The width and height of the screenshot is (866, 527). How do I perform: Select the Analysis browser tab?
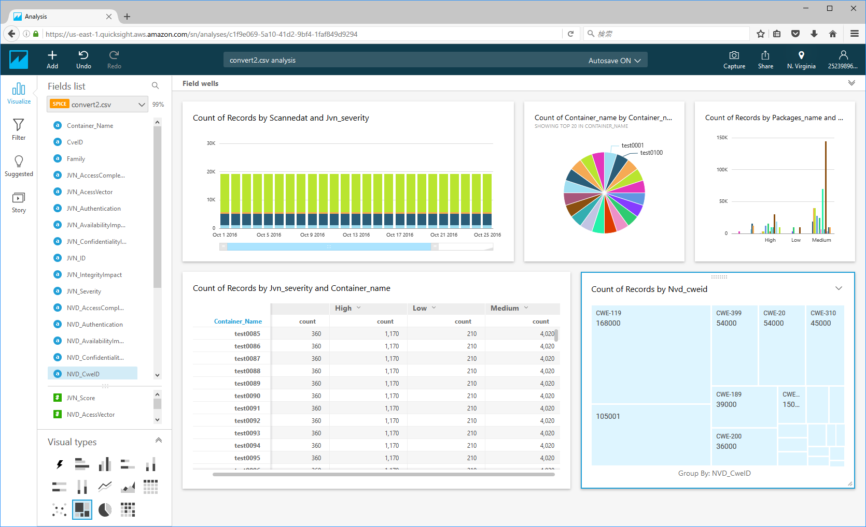click(62, 17)
